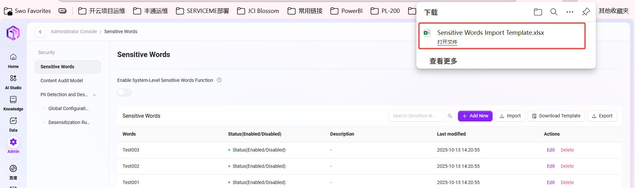Open the PowerBI bookmarks folder
Viewport: 635px width, 188px height.
click(346, 11)
